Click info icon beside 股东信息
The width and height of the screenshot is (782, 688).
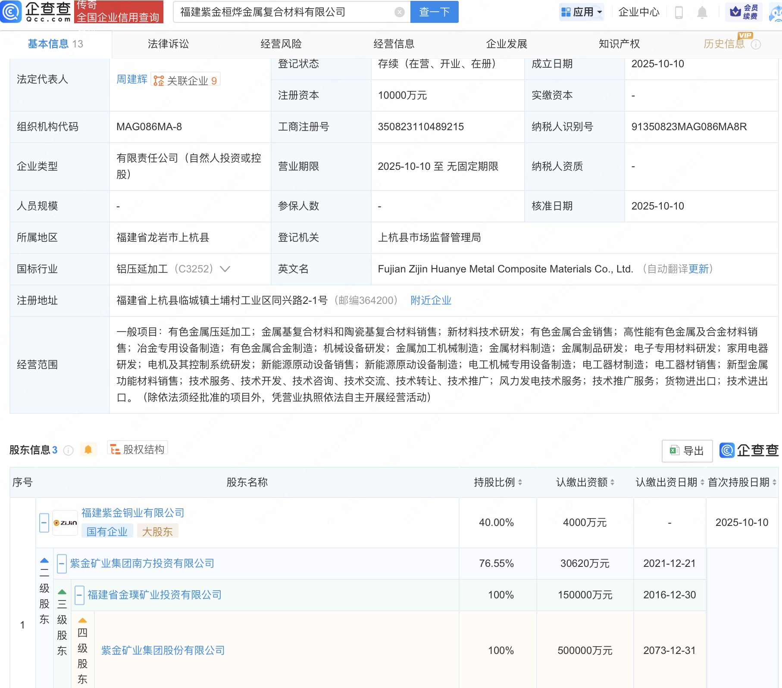[x=68, y=450]
